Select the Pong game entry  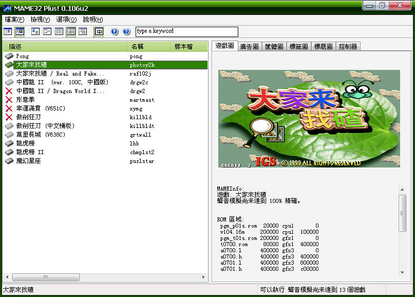click(23, 56)
